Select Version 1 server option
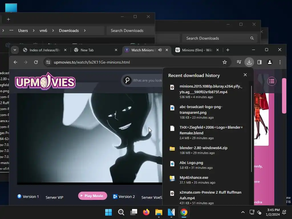The width and height of the screenshot is (292, 219). tap(28, 196)
